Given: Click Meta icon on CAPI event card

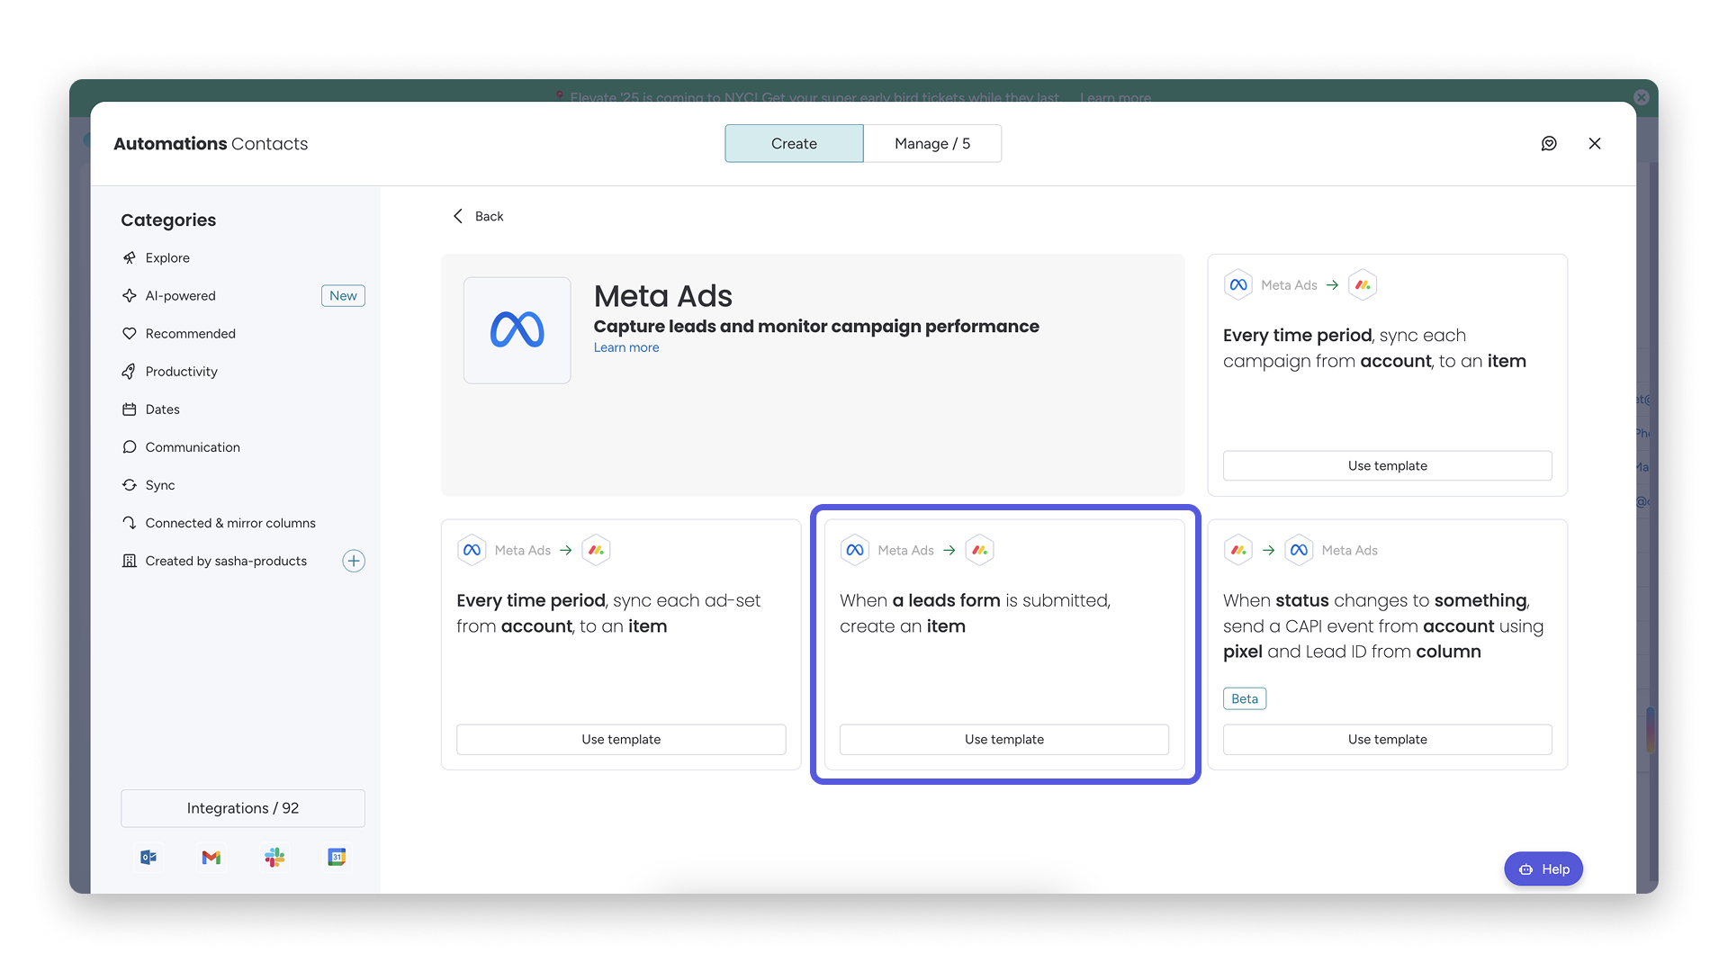Looking at the screenshot, I should coord(1299,550).
